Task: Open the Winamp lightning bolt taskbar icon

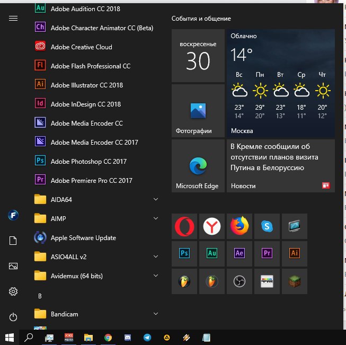Action: tap(187, 338)
